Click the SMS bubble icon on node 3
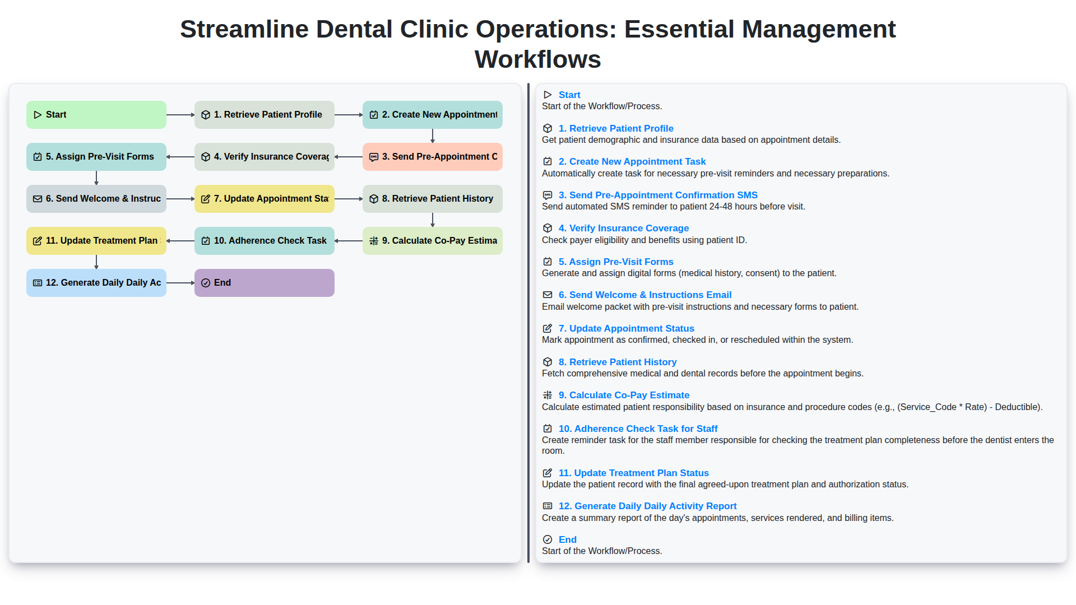The width and height of the screenshot is (1076, 605). 374,157
